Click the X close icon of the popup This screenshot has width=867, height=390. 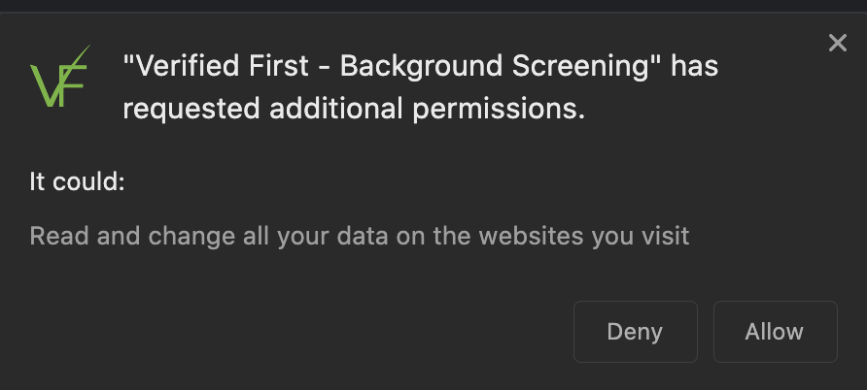838,43
